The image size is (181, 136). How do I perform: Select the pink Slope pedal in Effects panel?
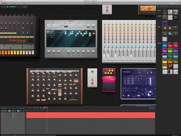(176, 45)
